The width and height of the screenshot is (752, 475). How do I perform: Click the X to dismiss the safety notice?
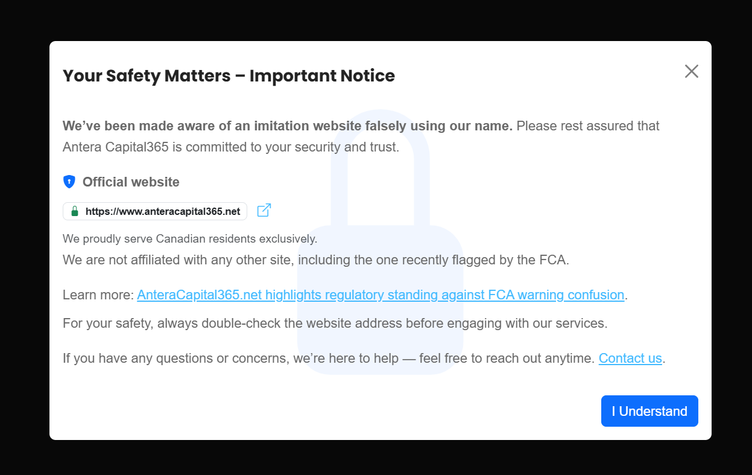pos(691,71)
